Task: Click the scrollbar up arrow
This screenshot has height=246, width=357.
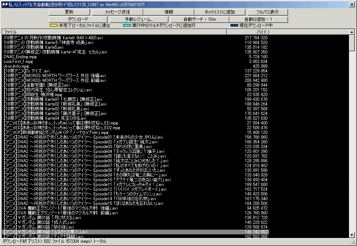Action: (x=352, y=32)
